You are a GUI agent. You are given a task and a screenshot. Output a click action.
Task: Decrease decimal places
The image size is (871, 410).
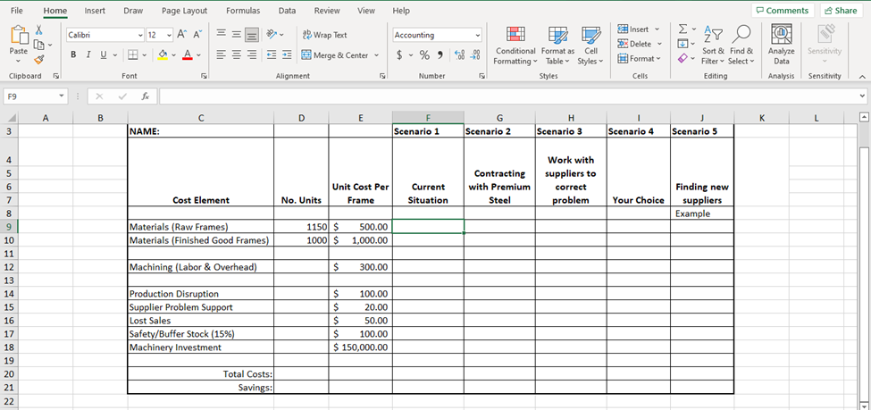[x=475, y=55]
